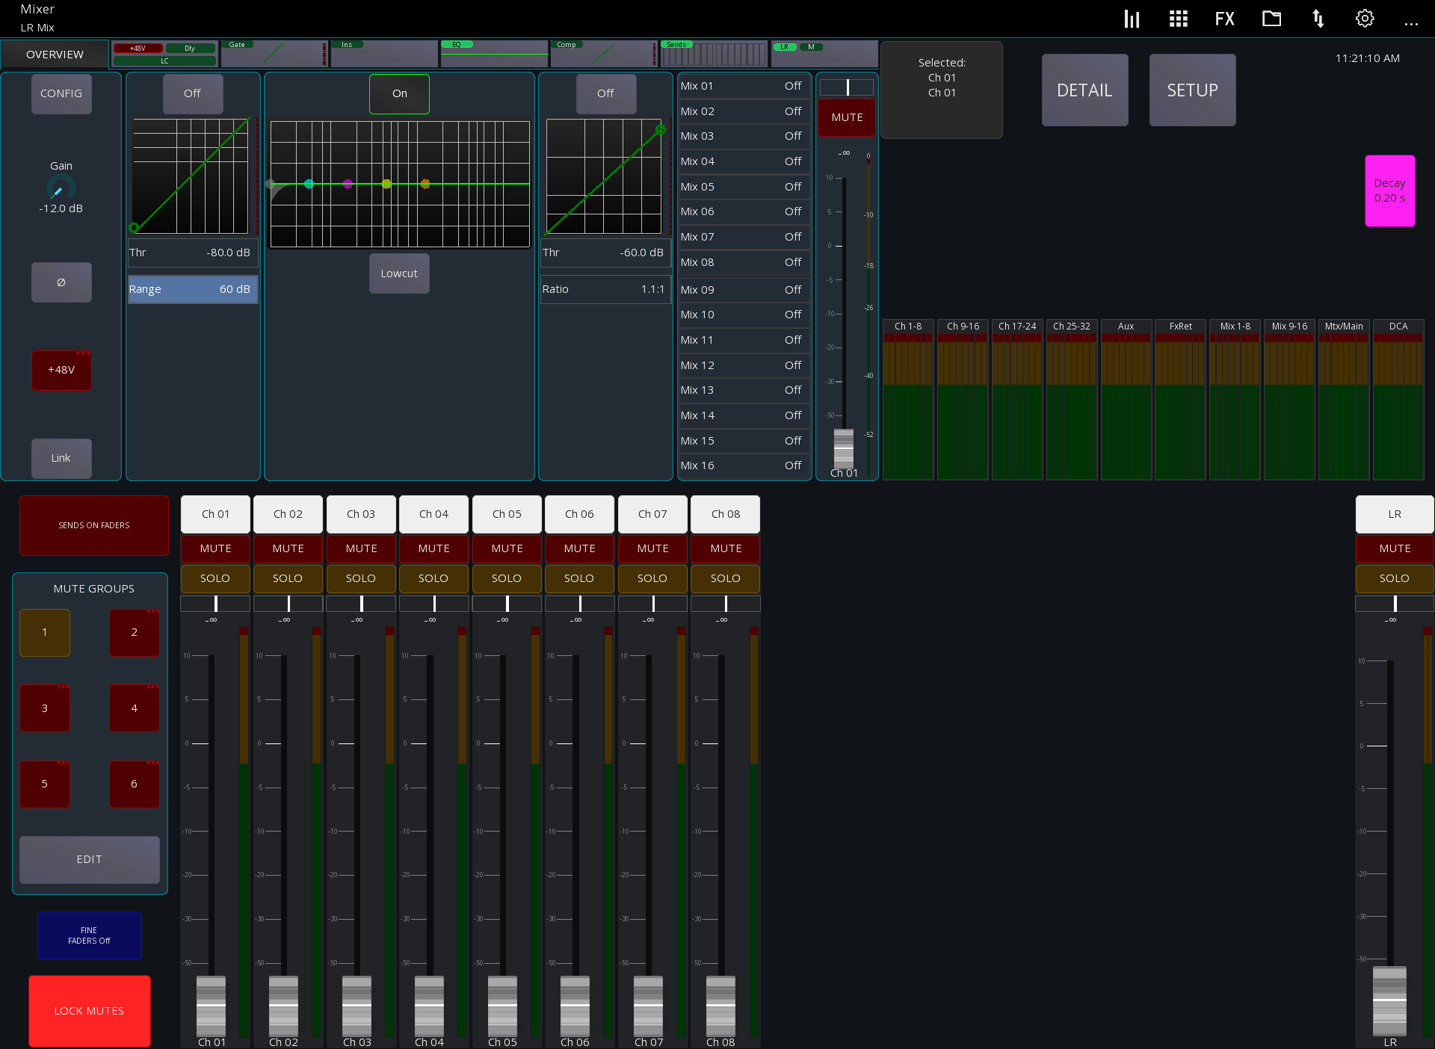Open the Ins section tab
This screenshot has width=1435, height=1049.
(x=384, y=54)
